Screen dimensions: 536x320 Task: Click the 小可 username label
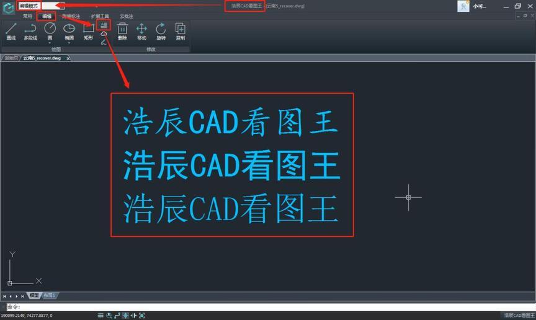tap(480, 6)
